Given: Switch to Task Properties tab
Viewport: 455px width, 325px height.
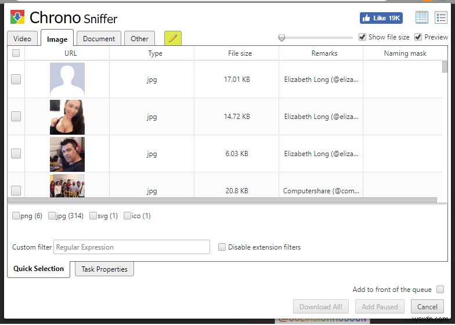Looking at the screenshot, I should coord(104,269).
